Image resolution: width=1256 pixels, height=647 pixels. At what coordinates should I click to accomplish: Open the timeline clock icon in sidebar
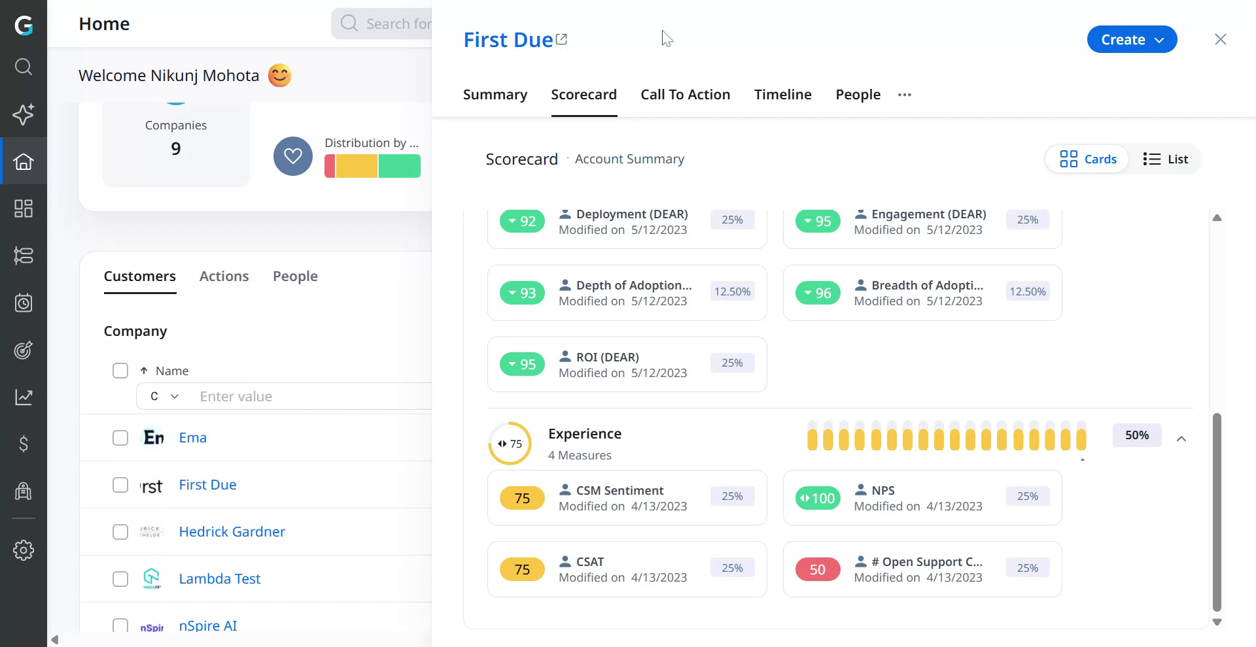click(x=24, y=303)
